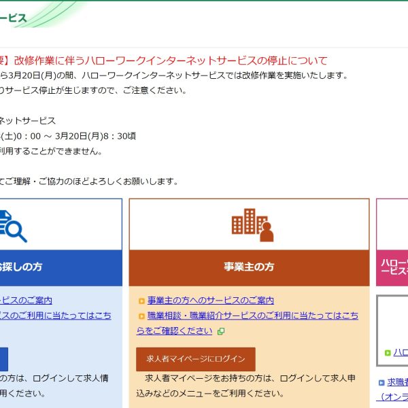
Task: Click external link icon after らをご確認ください
Action: click(x=221, y=331)
